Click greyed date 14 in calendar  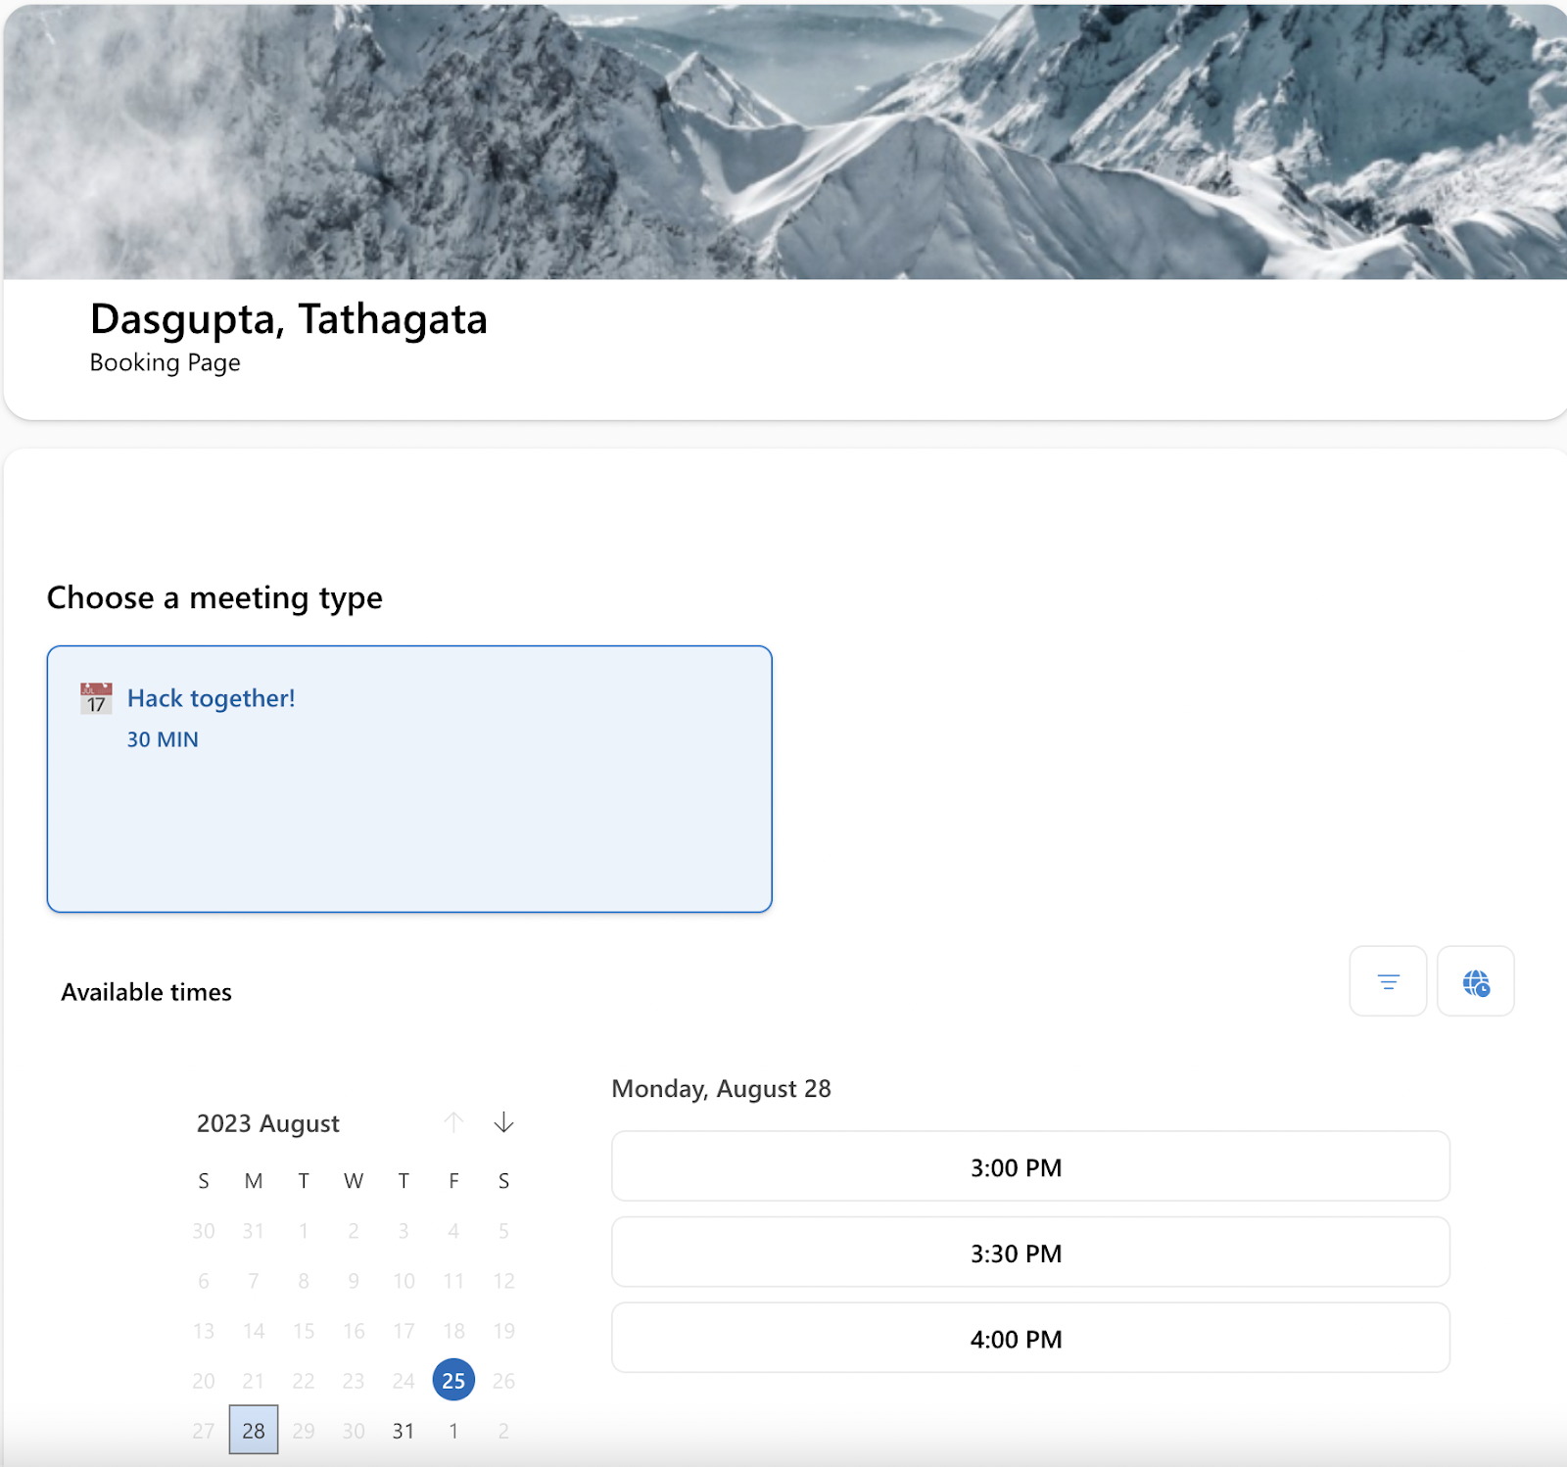[254, 1331]
